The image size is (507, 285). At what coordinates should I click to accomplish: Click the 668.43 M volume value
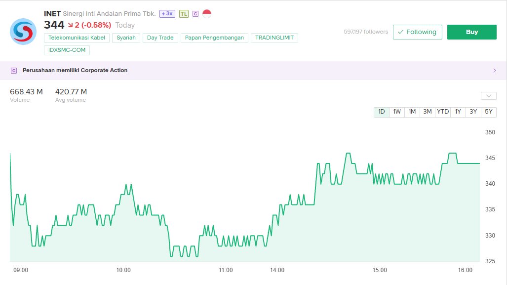pos(26,92)
